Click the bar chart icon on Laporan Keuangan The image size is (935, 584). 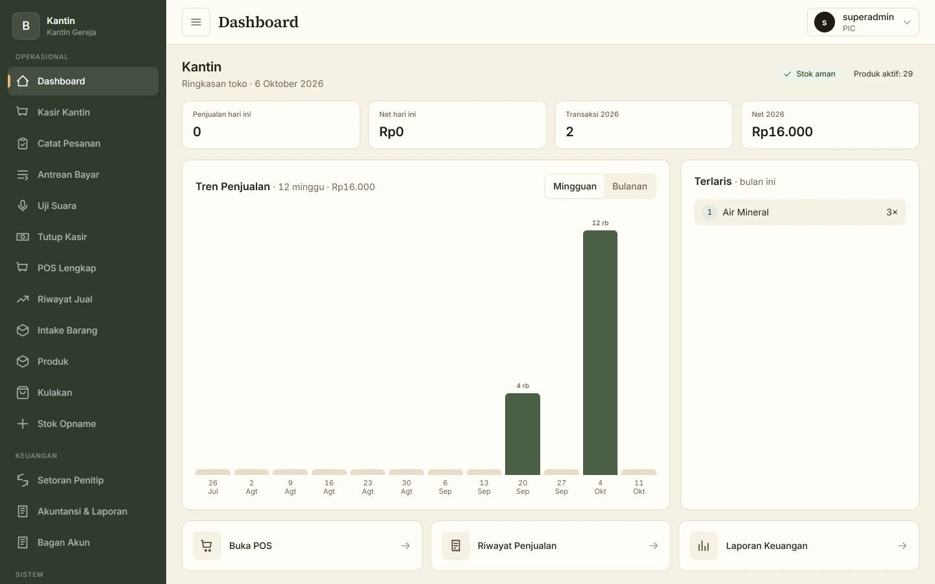coord(704,546)
